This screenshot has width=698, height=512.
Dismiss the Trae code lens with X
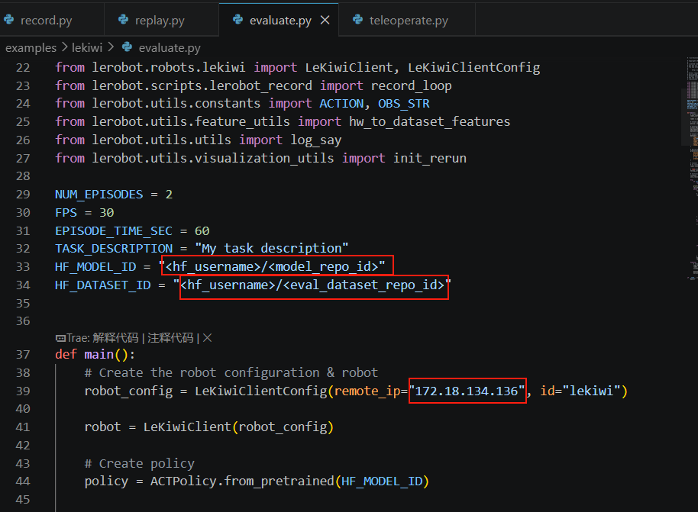(208, 338)
